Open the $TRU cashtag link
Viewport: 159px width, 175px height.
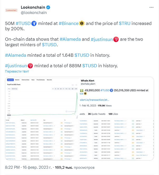pyautogui.click(x=125, y=23)
